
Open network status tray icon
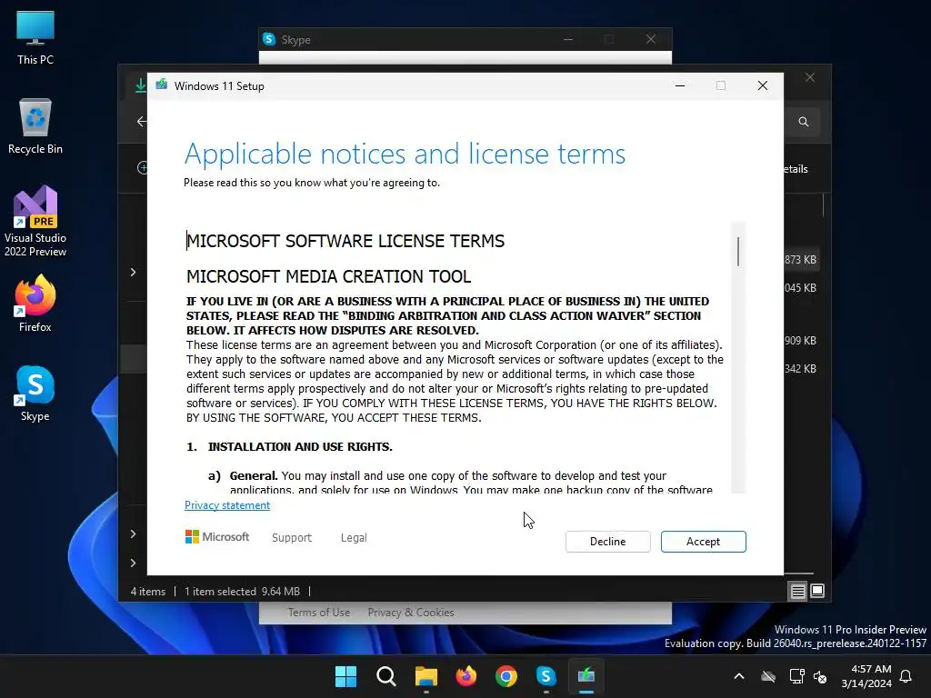pos(796,676)
